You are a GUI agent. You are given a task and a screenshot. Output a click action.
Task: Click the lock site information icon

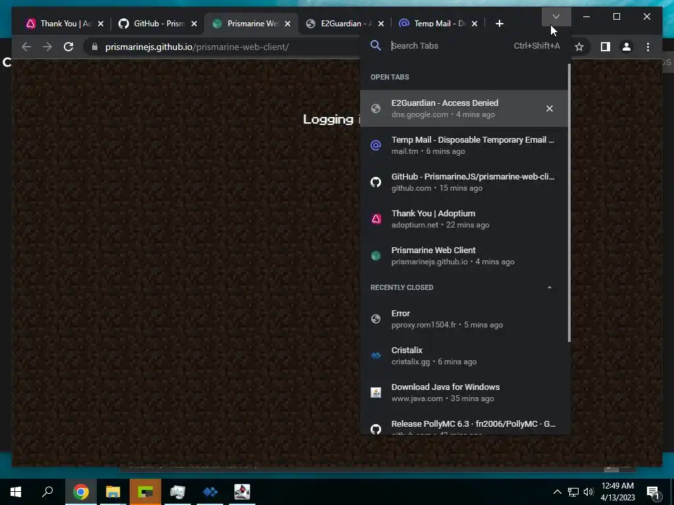pos(95,47)
